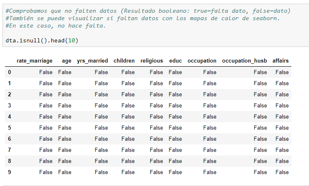Click the False value in row 5 under rate_marriage
Viewport: 309px width, 186px height.
(46, 128)
